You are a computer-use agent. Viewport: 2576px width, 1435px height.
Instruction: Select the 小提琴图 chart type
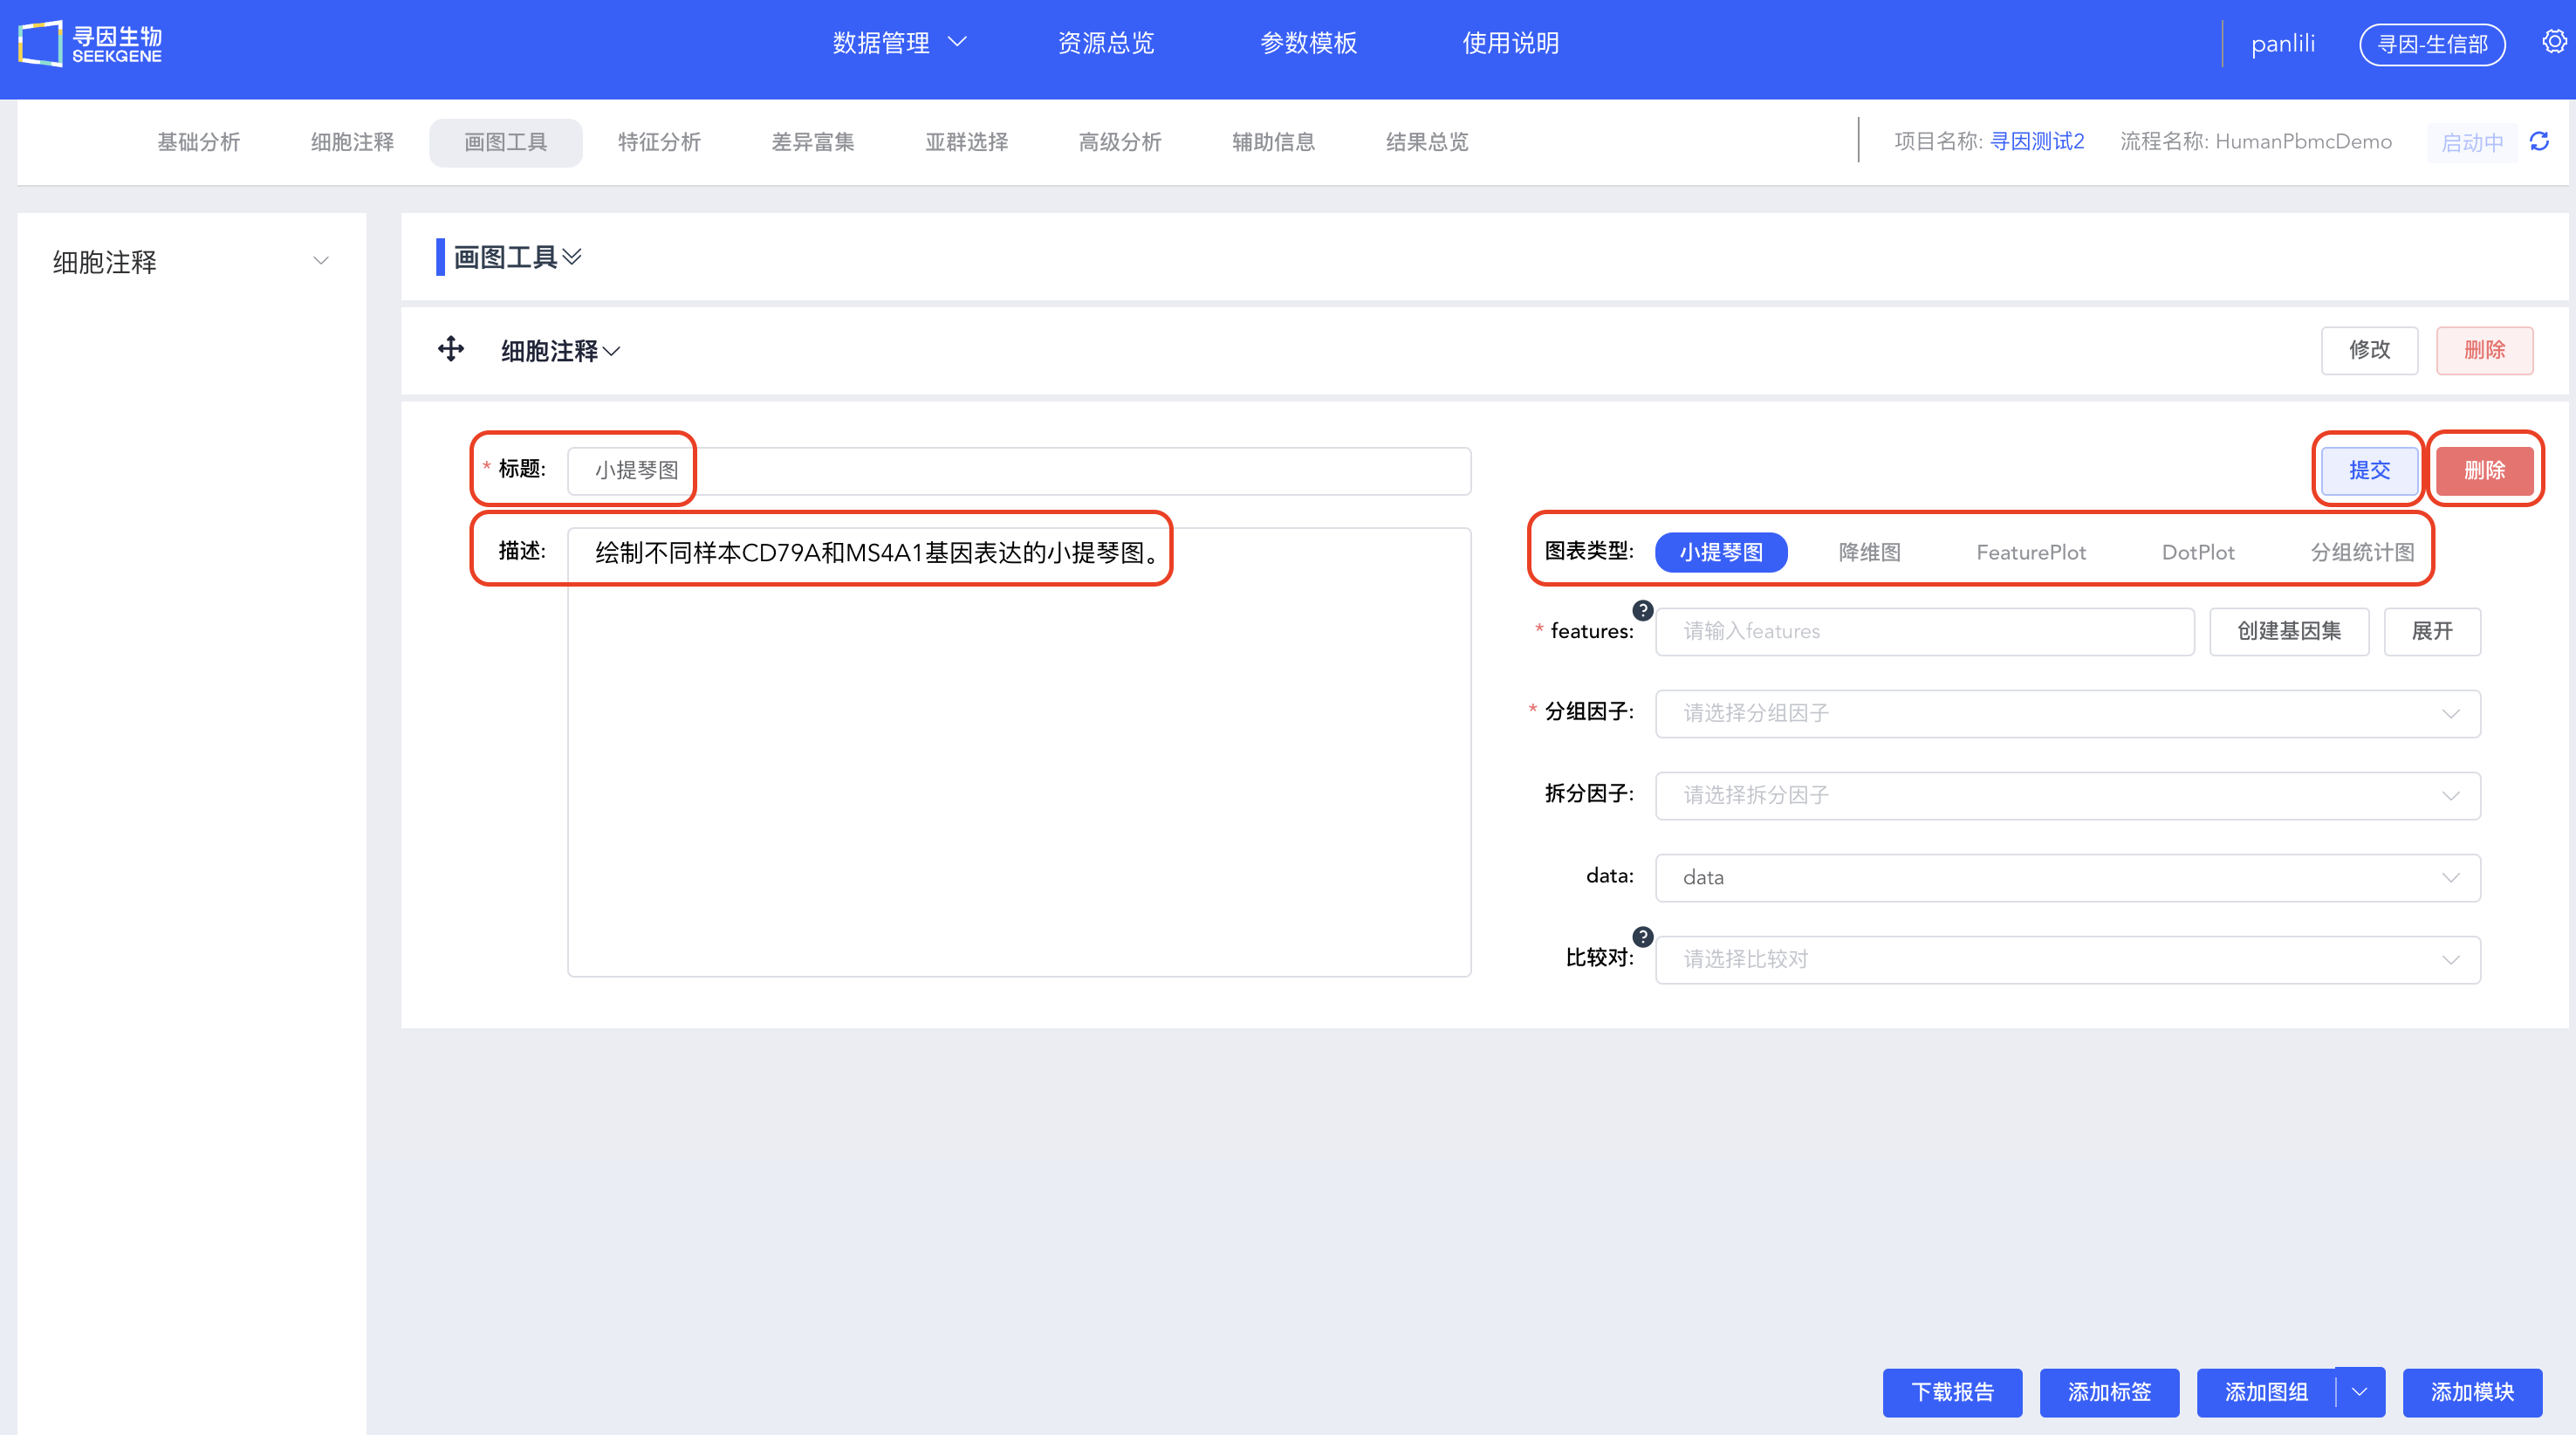click(1721, 552)
